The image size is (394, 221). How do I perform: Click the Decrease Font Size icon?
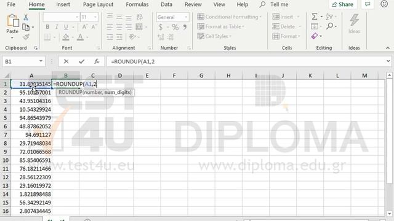pyautogui.click(x=94, y=27)
